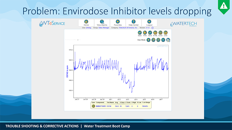This screenshot has width=232, height=130.
Task: Click the Watertech of America company link
Action: [x=128, y=28]
